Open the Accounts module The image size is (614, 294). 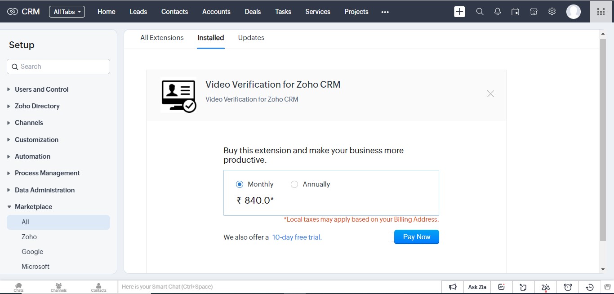pyautogui.click(x=216, y=12)
